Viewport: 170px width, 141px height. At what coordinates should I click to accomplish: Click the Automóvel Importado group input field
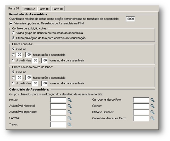point(58,112)
